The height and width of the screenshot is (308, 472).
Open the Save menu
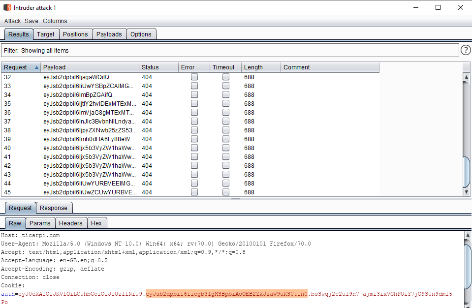pyautogui.click(x=31, y=21)
